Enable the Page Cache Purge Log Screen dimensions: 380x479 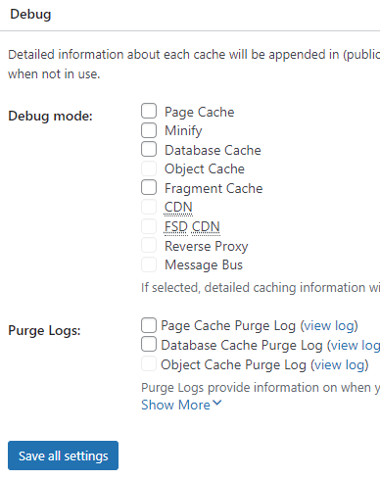click(149, 325)
